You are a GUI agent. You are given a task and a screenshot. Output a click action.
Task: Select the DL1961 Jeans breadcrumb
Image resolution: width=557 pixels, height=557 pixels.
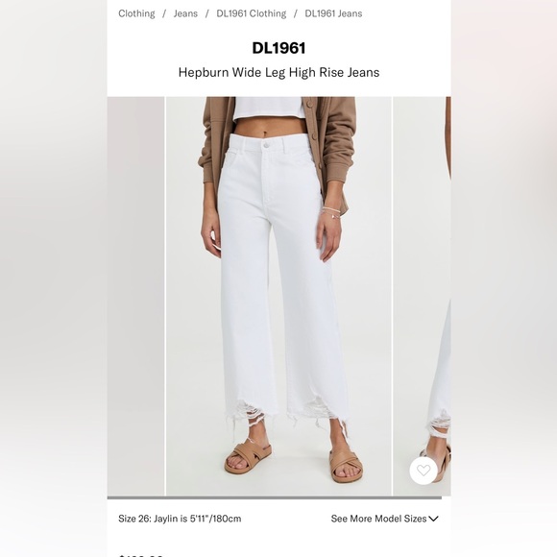[x=333, y=13]
